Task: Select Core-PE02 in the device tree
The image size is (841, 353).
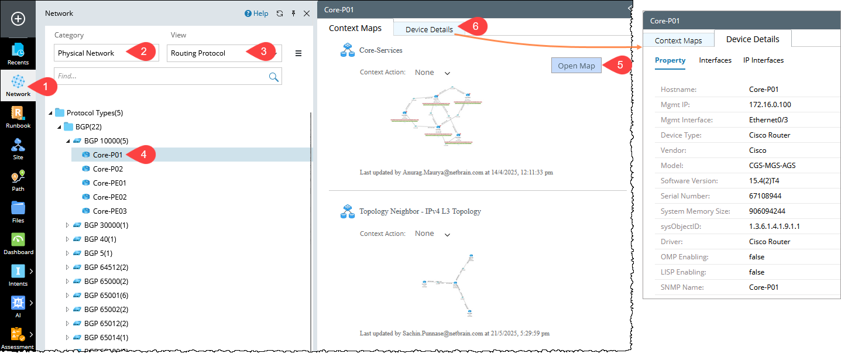Action: point(109,197)
